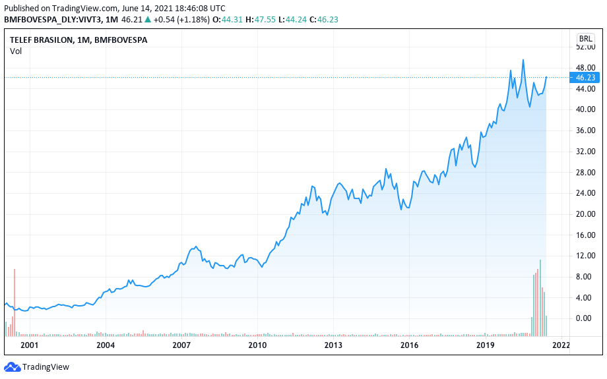
Task: Click the BMFBOVESPA_DLY:VIVT3 ticker symbol text
Action: point(53,19)
